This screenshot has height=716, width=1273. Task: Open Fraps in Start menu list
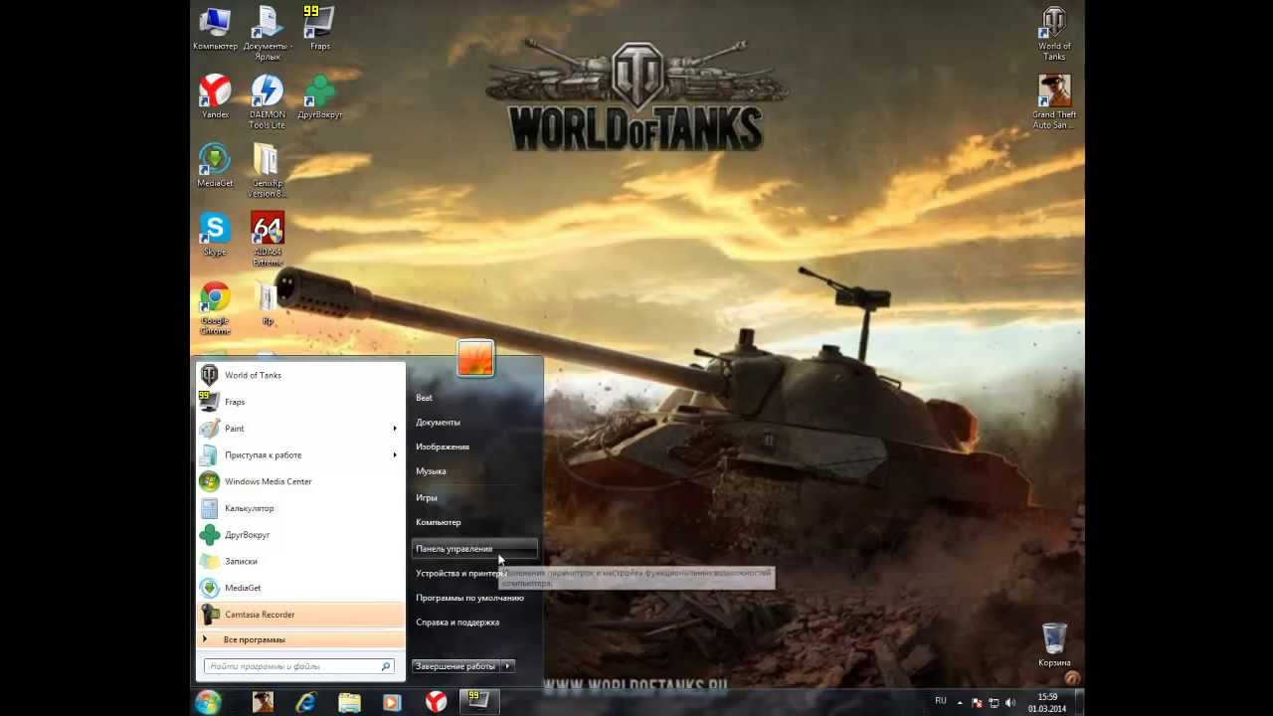click(x=300, y=402)
